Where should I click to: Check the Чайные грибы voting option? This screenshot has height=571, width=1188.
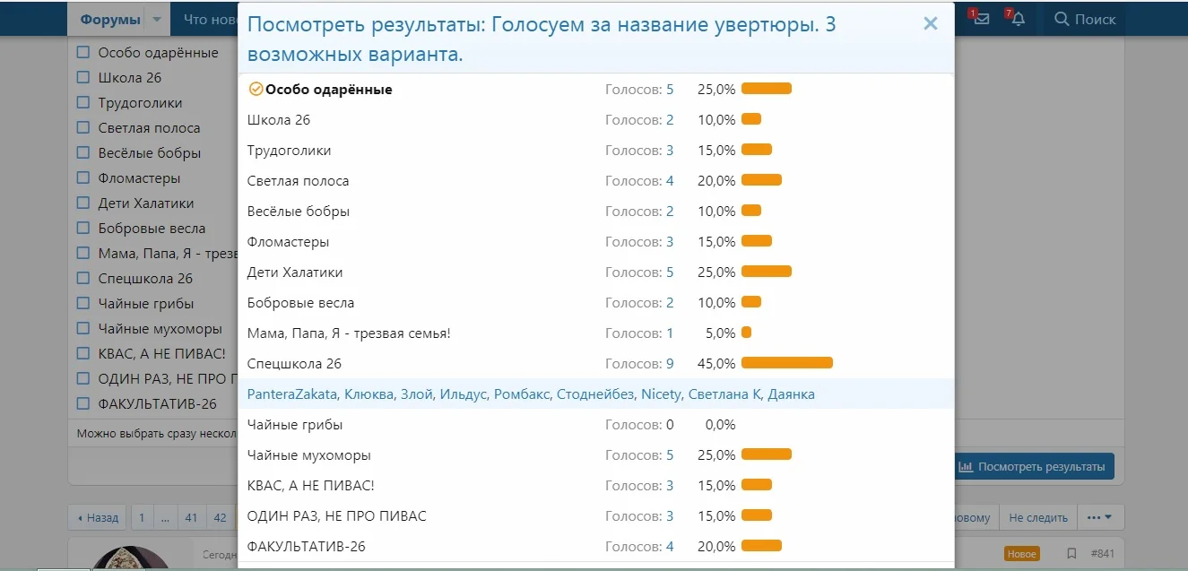pos(83,303)
